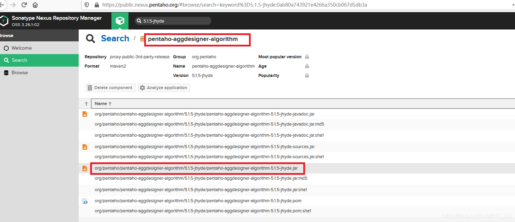Image resolution: width=515 pixels, height=222 pixels.
Task: Click the Version value 5.1.5-jhyde
Action: pyautogui.click(x=202, y=76)
